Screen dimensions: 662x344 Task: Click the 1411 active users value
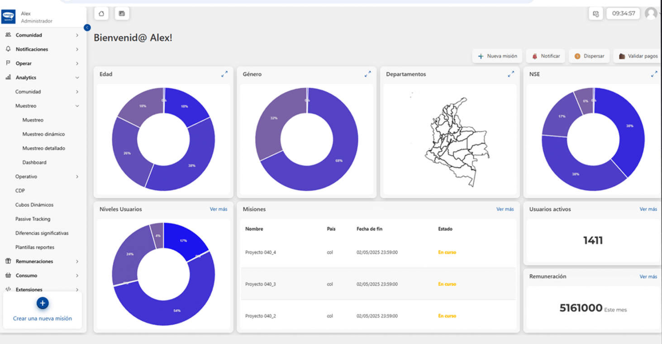coord(593,240)
